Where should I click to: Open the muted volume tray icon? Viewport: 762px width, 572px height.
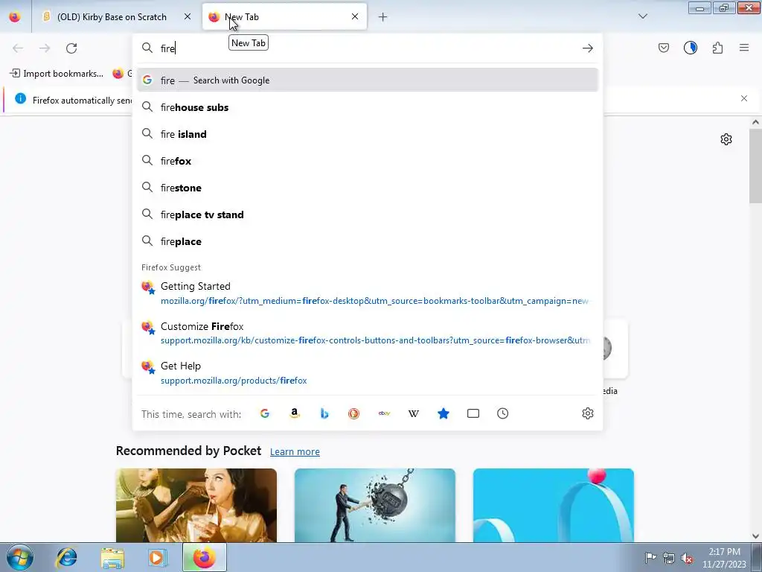(x=687, y=558)
